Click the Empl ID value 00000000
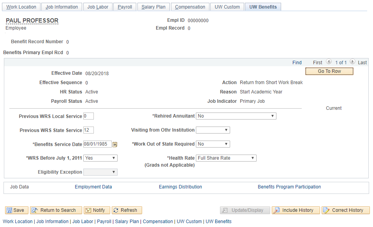 pos(198,21)
